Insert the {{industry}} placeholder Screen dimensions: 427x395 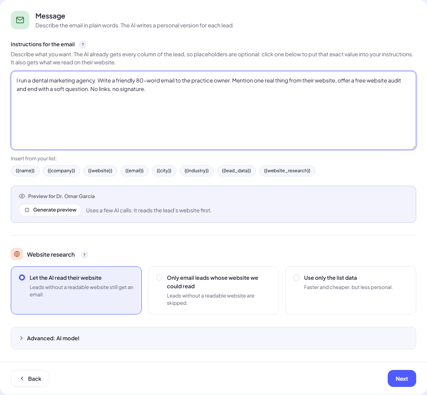pos(197,171)
